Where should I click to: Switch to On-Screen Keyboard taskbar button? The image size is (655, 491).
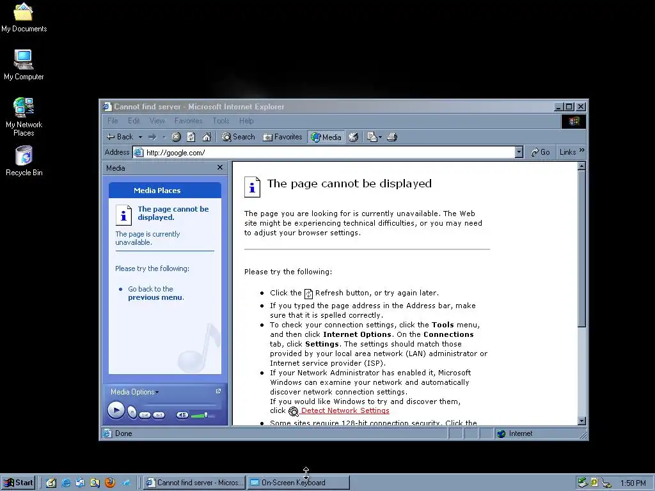point(298,483)
